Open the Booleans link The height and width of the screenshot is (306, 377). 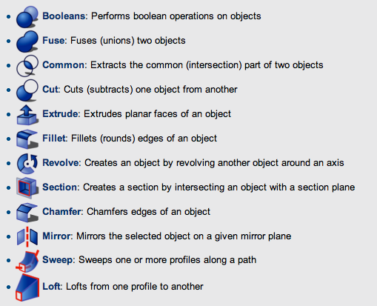[64, 16]
